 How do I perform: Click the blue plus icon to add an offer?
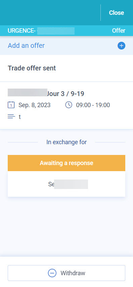121,45
